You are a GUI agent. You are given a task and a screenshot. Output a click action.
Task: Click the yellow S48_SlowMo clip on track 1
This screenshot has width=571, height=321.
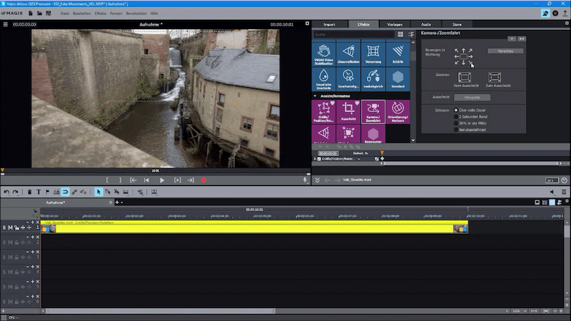tap(254, 227)
